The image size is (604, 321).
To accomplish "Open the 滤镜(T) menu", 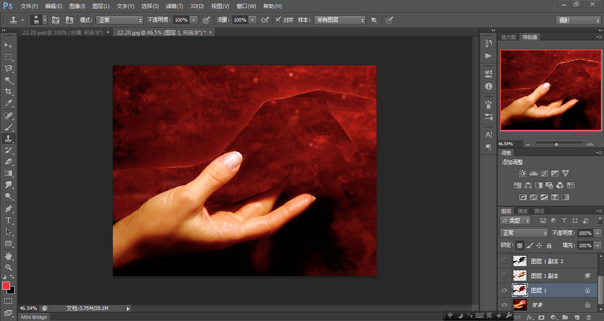I will click(x=174, y=6).
